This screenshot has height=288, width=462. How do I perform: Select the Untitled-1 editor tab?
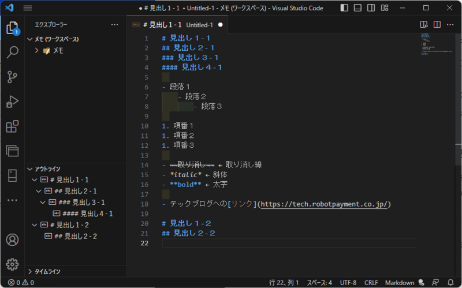click(177, 25)
